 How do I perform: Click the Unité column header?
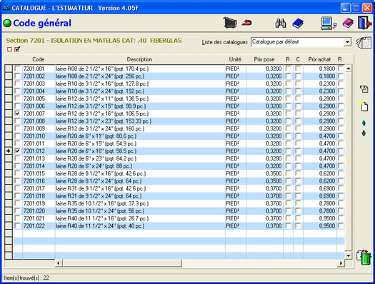click(235, 59)
